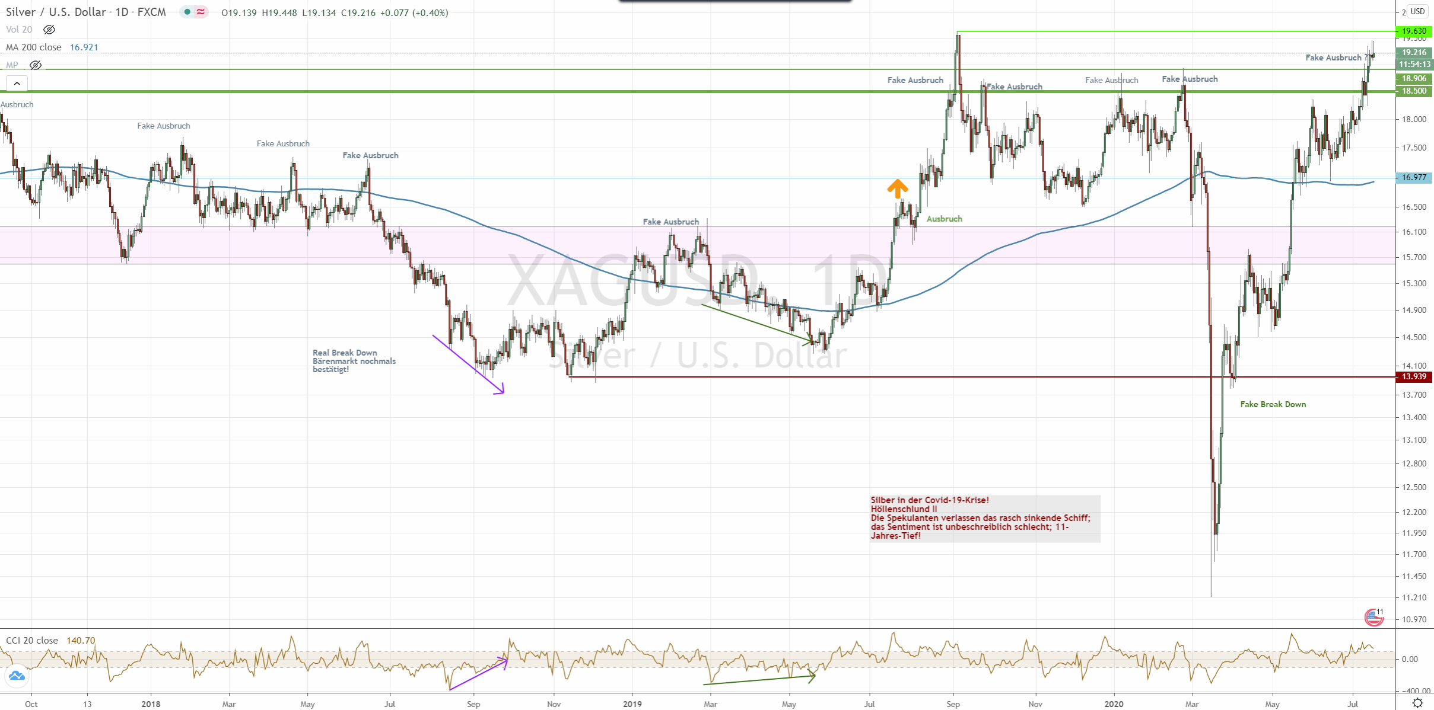Click the TradingView cloud logo bottom-left

[x=16, y=676]
